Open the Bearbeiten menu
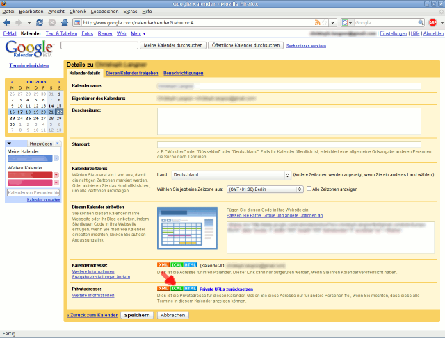 31,12
